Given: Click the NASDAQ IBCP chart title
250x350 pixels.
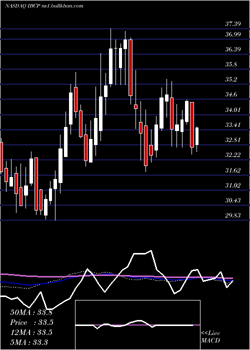Looking at the screenshot, I should (x=44, y=6).
